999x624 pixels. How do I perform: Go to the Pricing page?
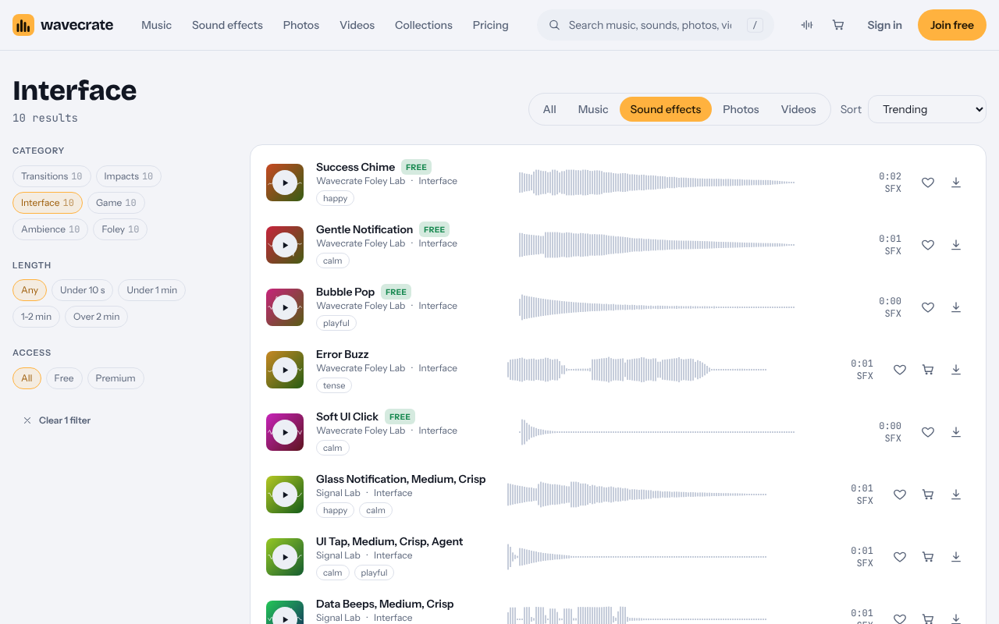[490, 25]
